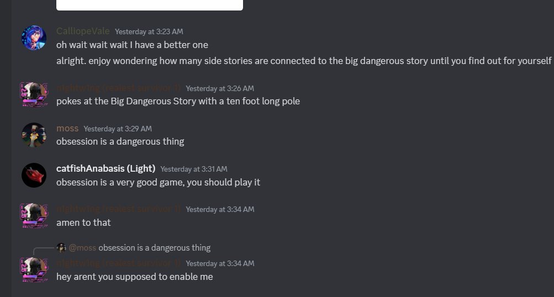The height and width of the screenshot is (297, 554).
Task: Click nightwing username at 3:26 AM
Action: (x=119, y=88)
